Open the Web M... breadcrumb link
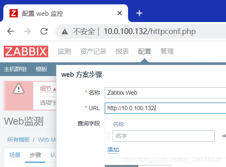The height and width of the screenshot is (167, 226). (x=47, y=140)
